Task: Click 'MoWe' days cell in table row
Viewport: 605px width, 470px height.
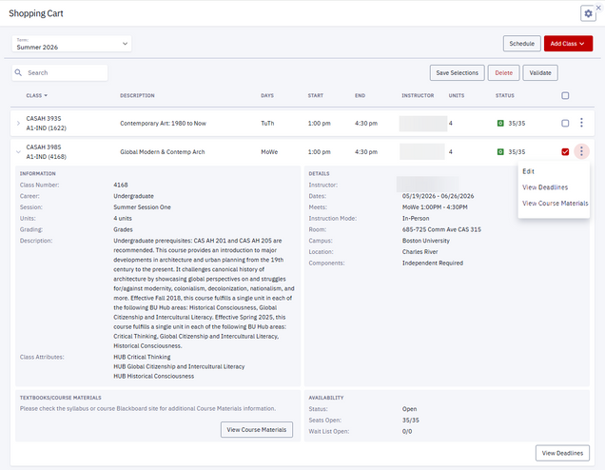Action: click(x=269, y=151)
